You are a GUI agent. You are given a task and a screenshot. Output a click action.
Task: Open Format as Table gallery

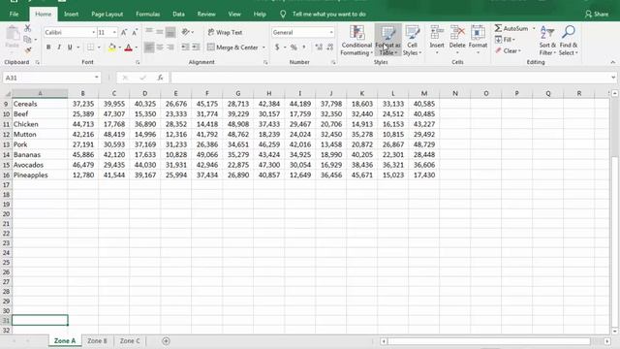[x=387, y=41]
